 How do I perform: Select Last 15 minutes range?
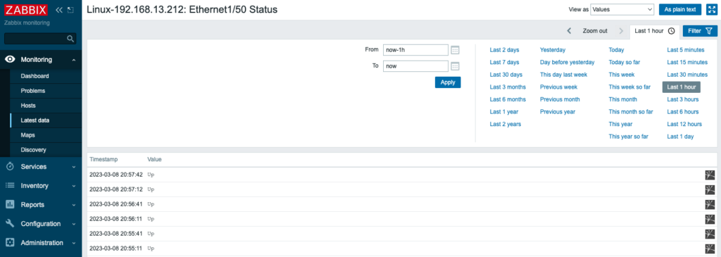pyautogui.click(x=687, y=62)
